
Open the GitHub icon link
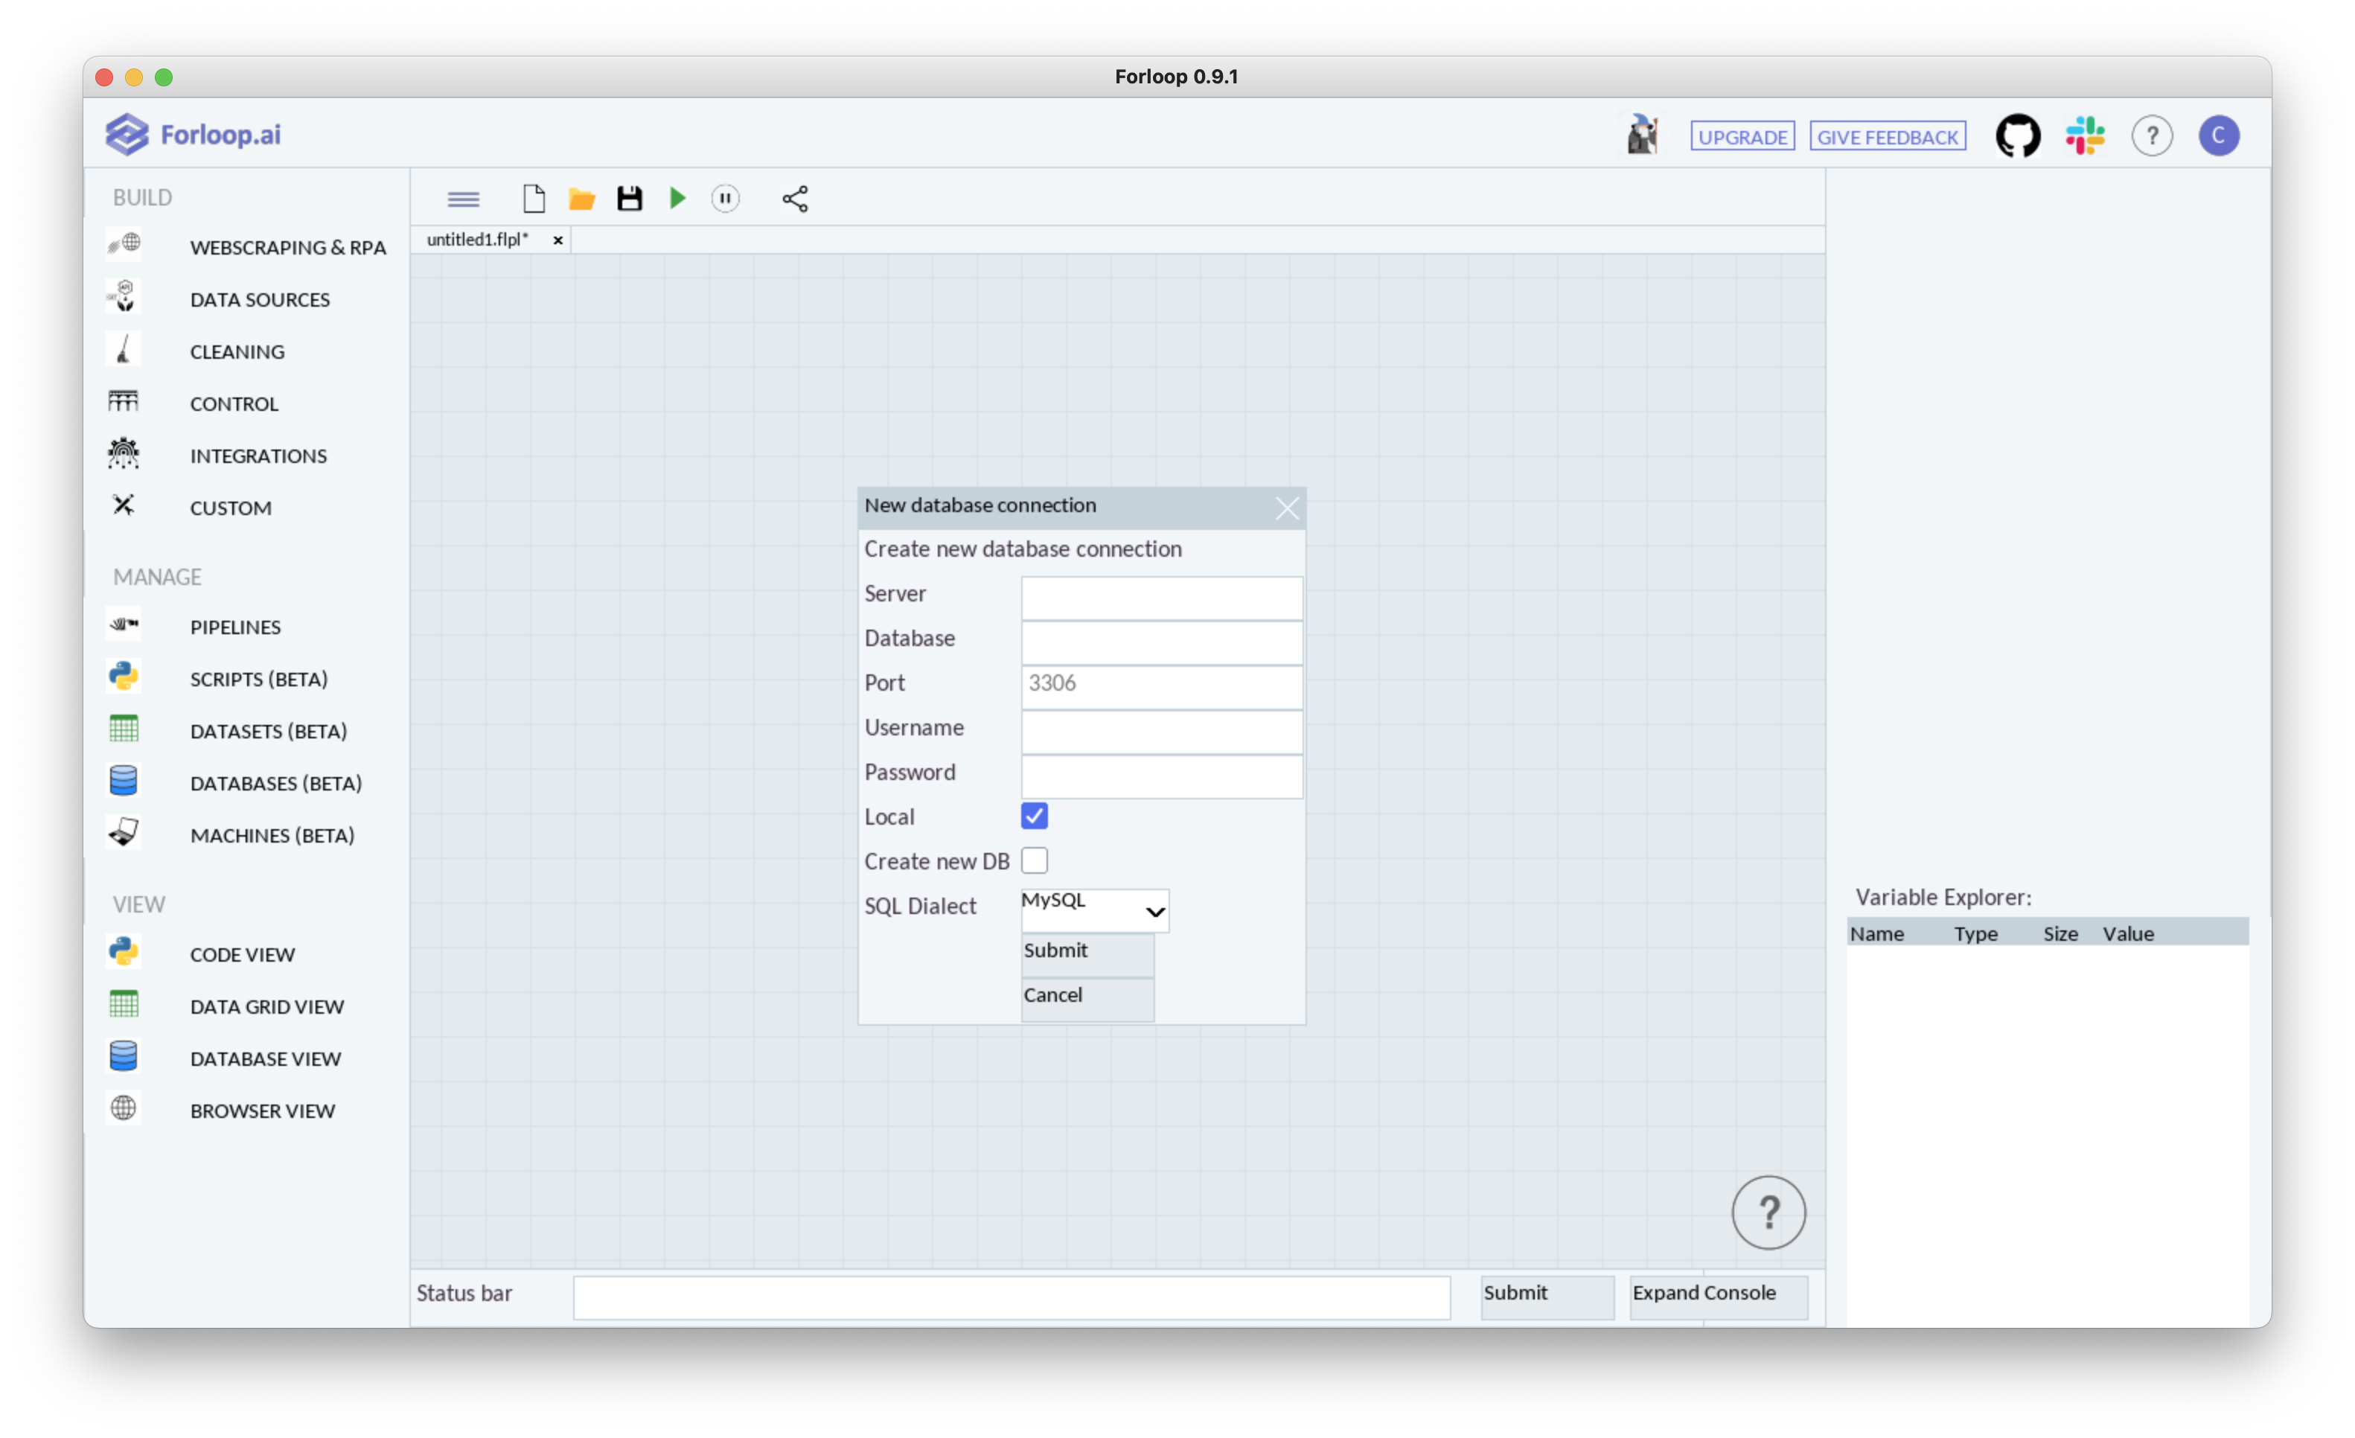click(x=2018, y=135)
